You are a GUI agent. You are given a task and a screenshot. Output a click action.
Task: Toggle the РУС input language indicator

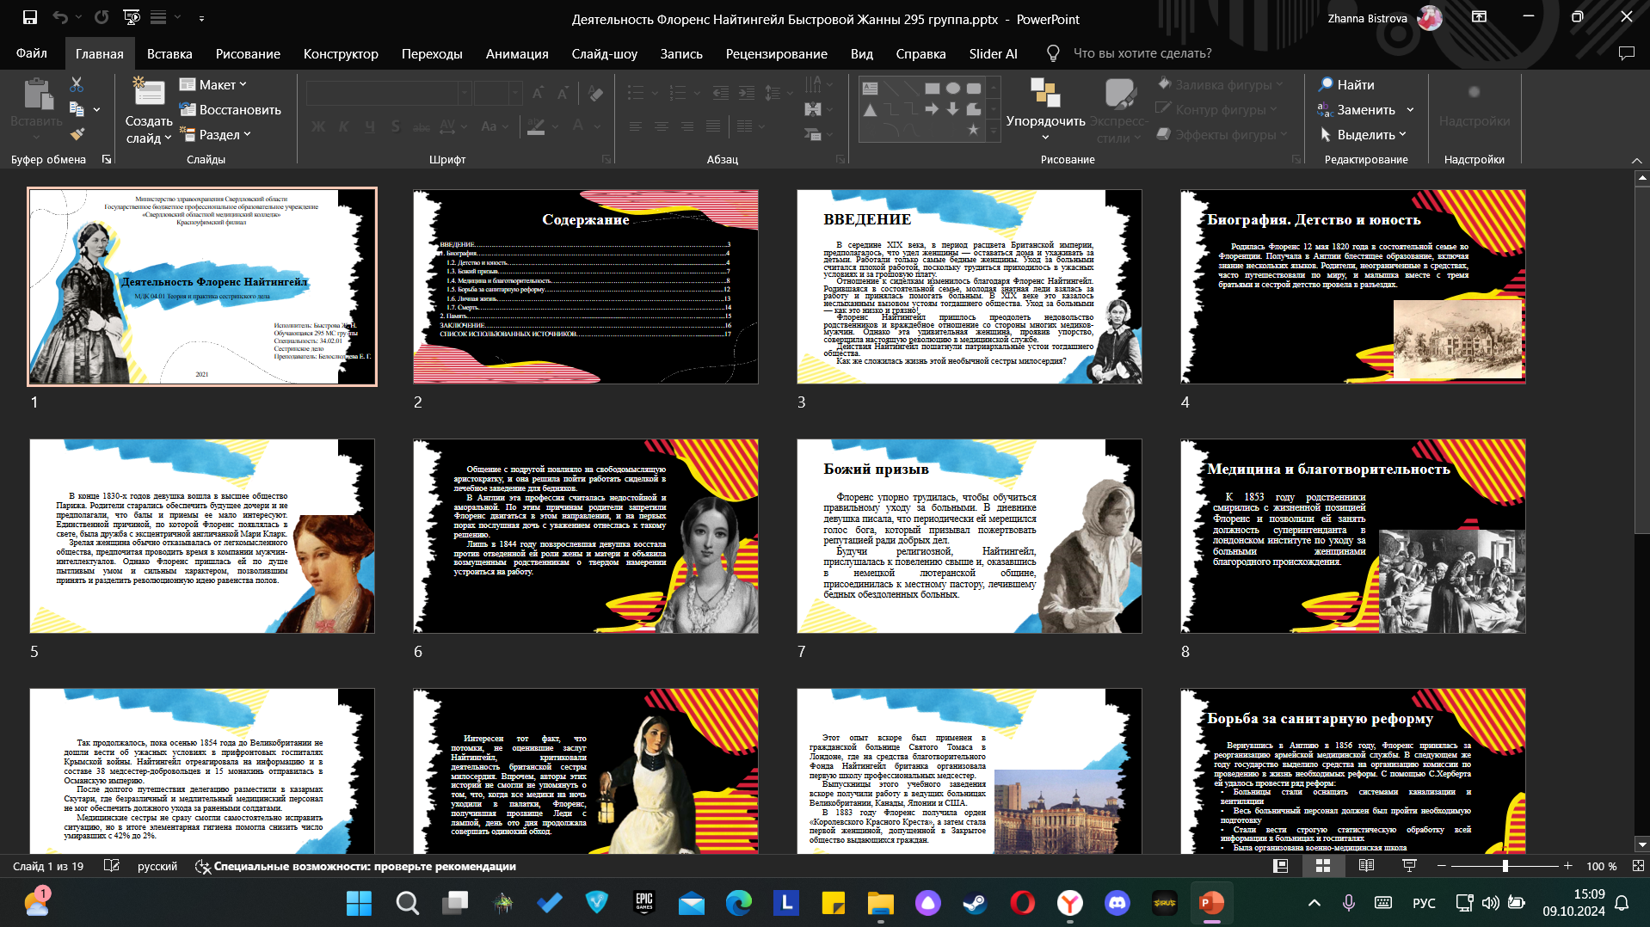pos(1424,903)
